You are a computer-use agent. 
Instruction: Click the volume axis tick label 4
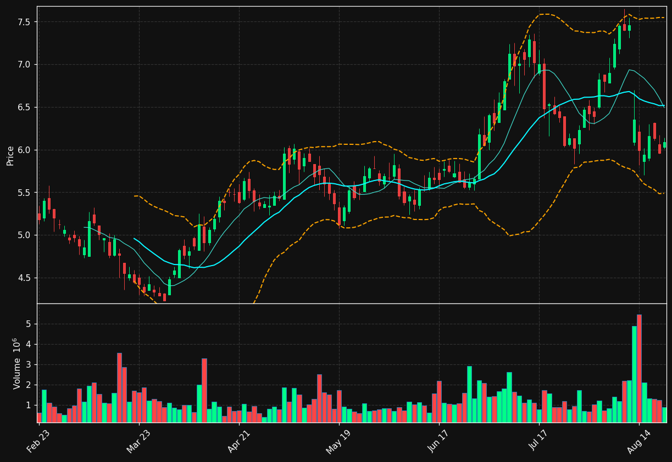[x=27, y=345]
